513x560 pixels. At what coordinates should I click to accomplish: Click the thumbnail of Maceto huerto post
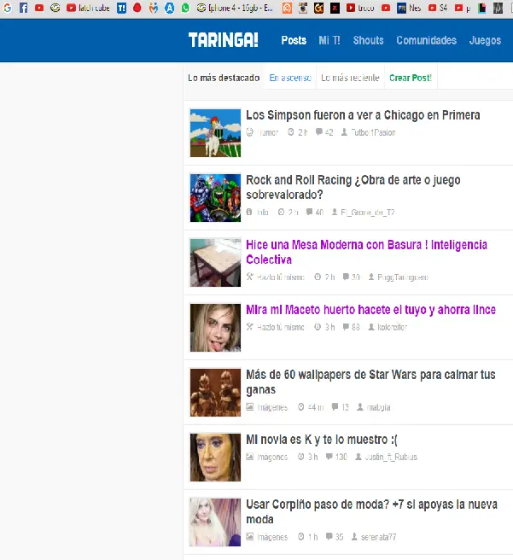pyautogui.click(x=215, y=328)
